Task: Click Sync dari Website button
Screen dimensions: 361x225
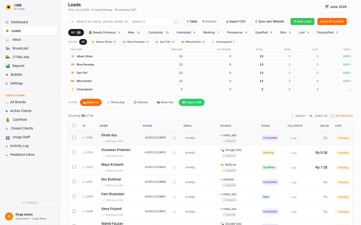Action: (x=270, y=21)
